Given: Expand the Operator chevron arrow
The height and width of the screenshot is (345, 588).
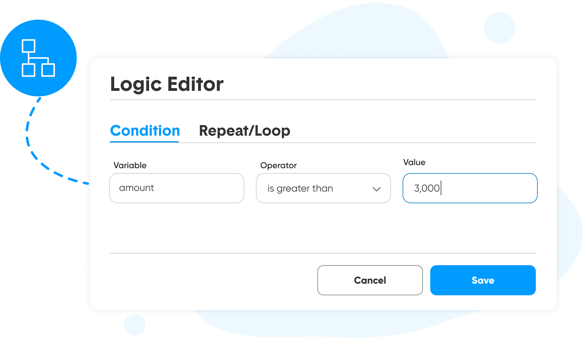Looking at the screenshot, I should point(376,189).
